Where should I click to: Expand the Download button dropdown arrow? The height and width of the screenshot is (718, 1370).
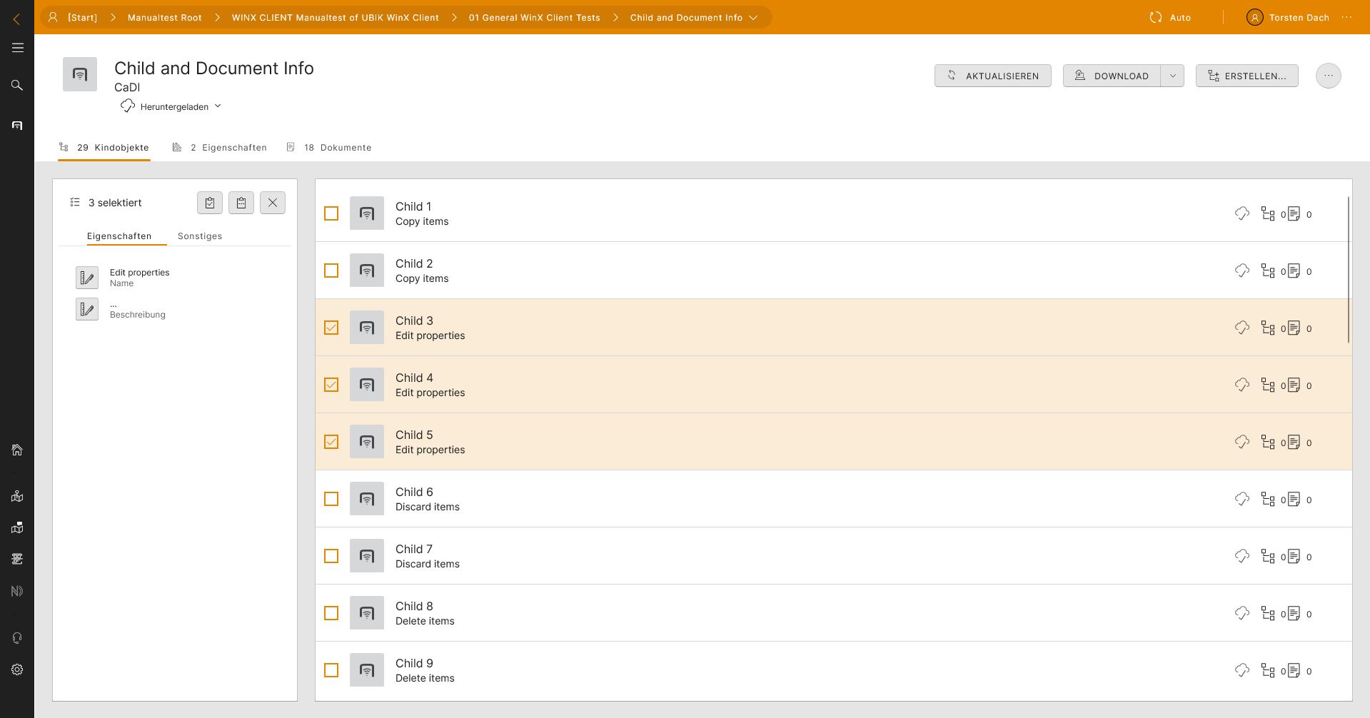coord(1172,76)
